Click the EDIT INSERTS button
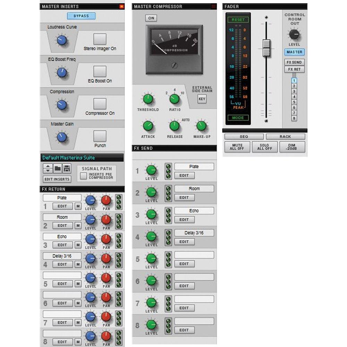The width and height of the screenshot is (347, 347). pos(57,179)
